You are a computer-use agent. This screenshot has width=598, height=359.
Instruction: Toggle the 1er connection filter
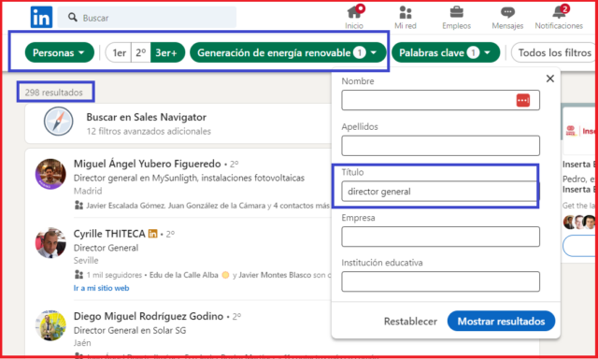pos(119,52)
